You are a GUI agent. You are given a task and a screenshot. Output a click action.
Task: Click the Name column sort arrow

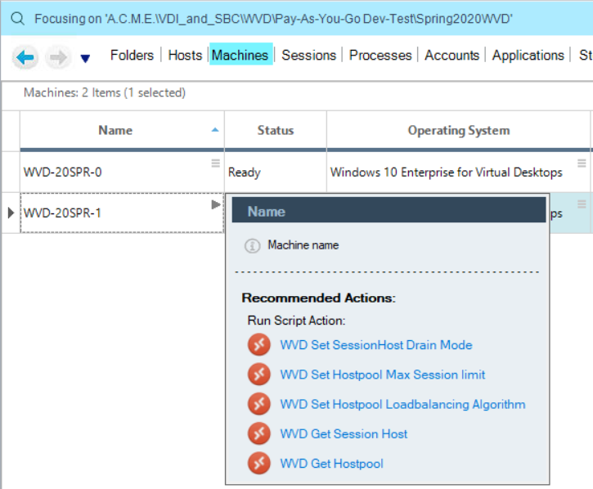[x=215, y=130]
